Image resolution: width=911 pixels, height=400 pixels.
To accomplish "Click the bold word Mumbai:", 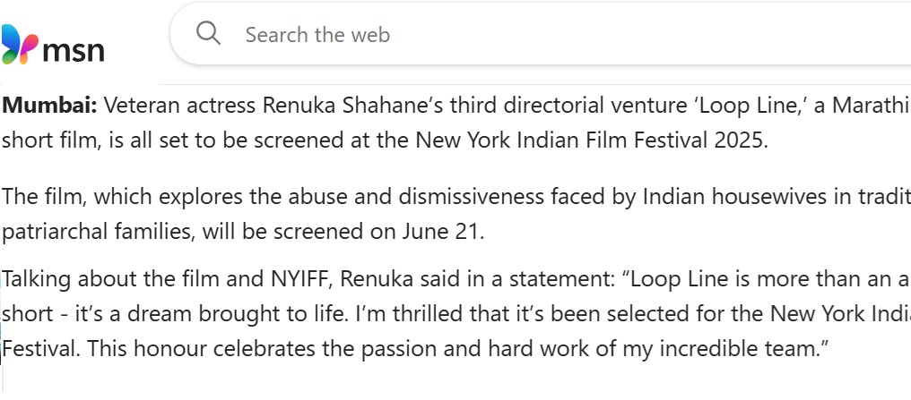I will click(x=50, y=106).
